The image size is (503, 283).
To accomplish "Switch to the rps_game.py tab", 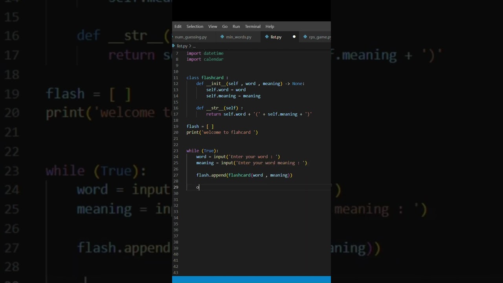I will pos(319,37).
